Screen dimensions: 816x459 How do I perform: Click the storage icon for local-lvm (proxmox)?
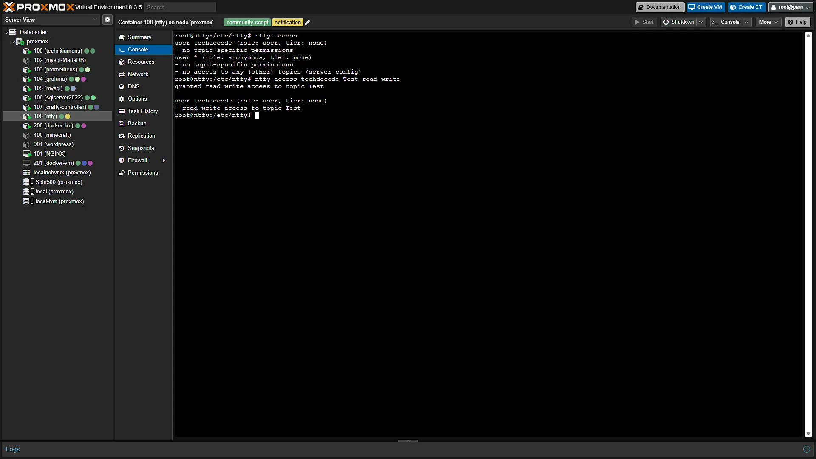click(28, 201)
